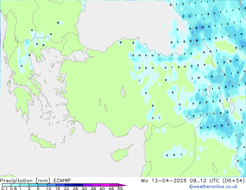Click the precipitation value '7' on the map
Viewport: 246px width, 190px height.
tap(184, 16)
